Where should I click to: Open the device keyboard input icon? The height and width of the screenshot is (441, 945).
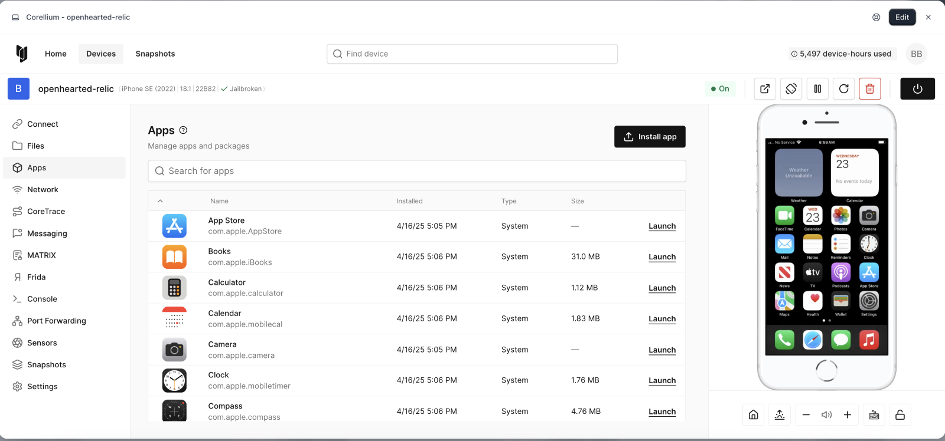point(874,414)
